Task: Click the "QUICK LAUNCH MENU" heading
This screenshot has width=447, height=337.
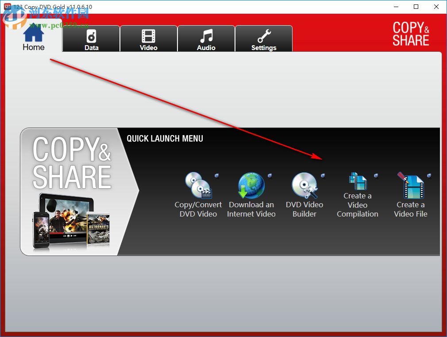Action: click(x=165, y=139)
